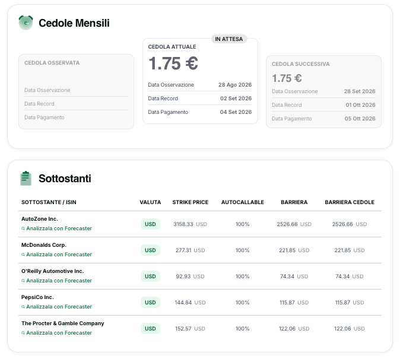Click the USD badge in the AutoZone row
400x359 pixels.
pos(150,224)
